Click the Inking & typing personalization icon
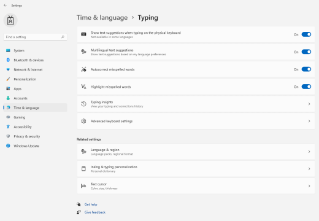Screen dimensions: 319x221 click(x=83, y=169)
